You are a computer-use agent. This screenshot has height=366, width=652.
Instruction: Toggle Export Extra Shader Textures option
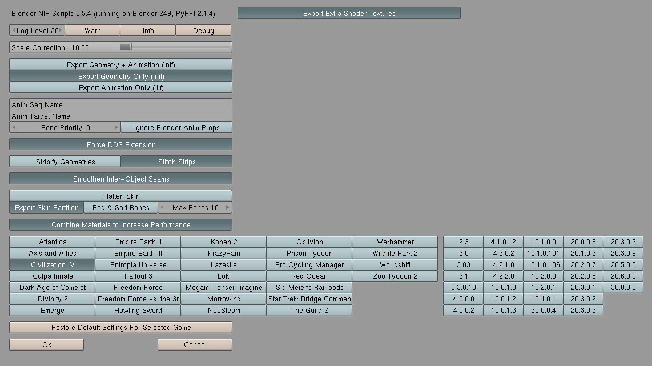pyautogui.click(x=349, y=13)
